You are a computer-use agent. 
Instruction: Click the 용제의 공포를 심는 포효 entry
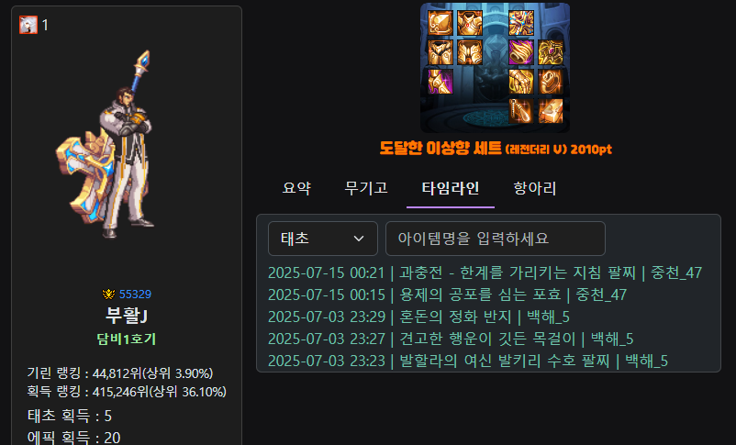447,295
